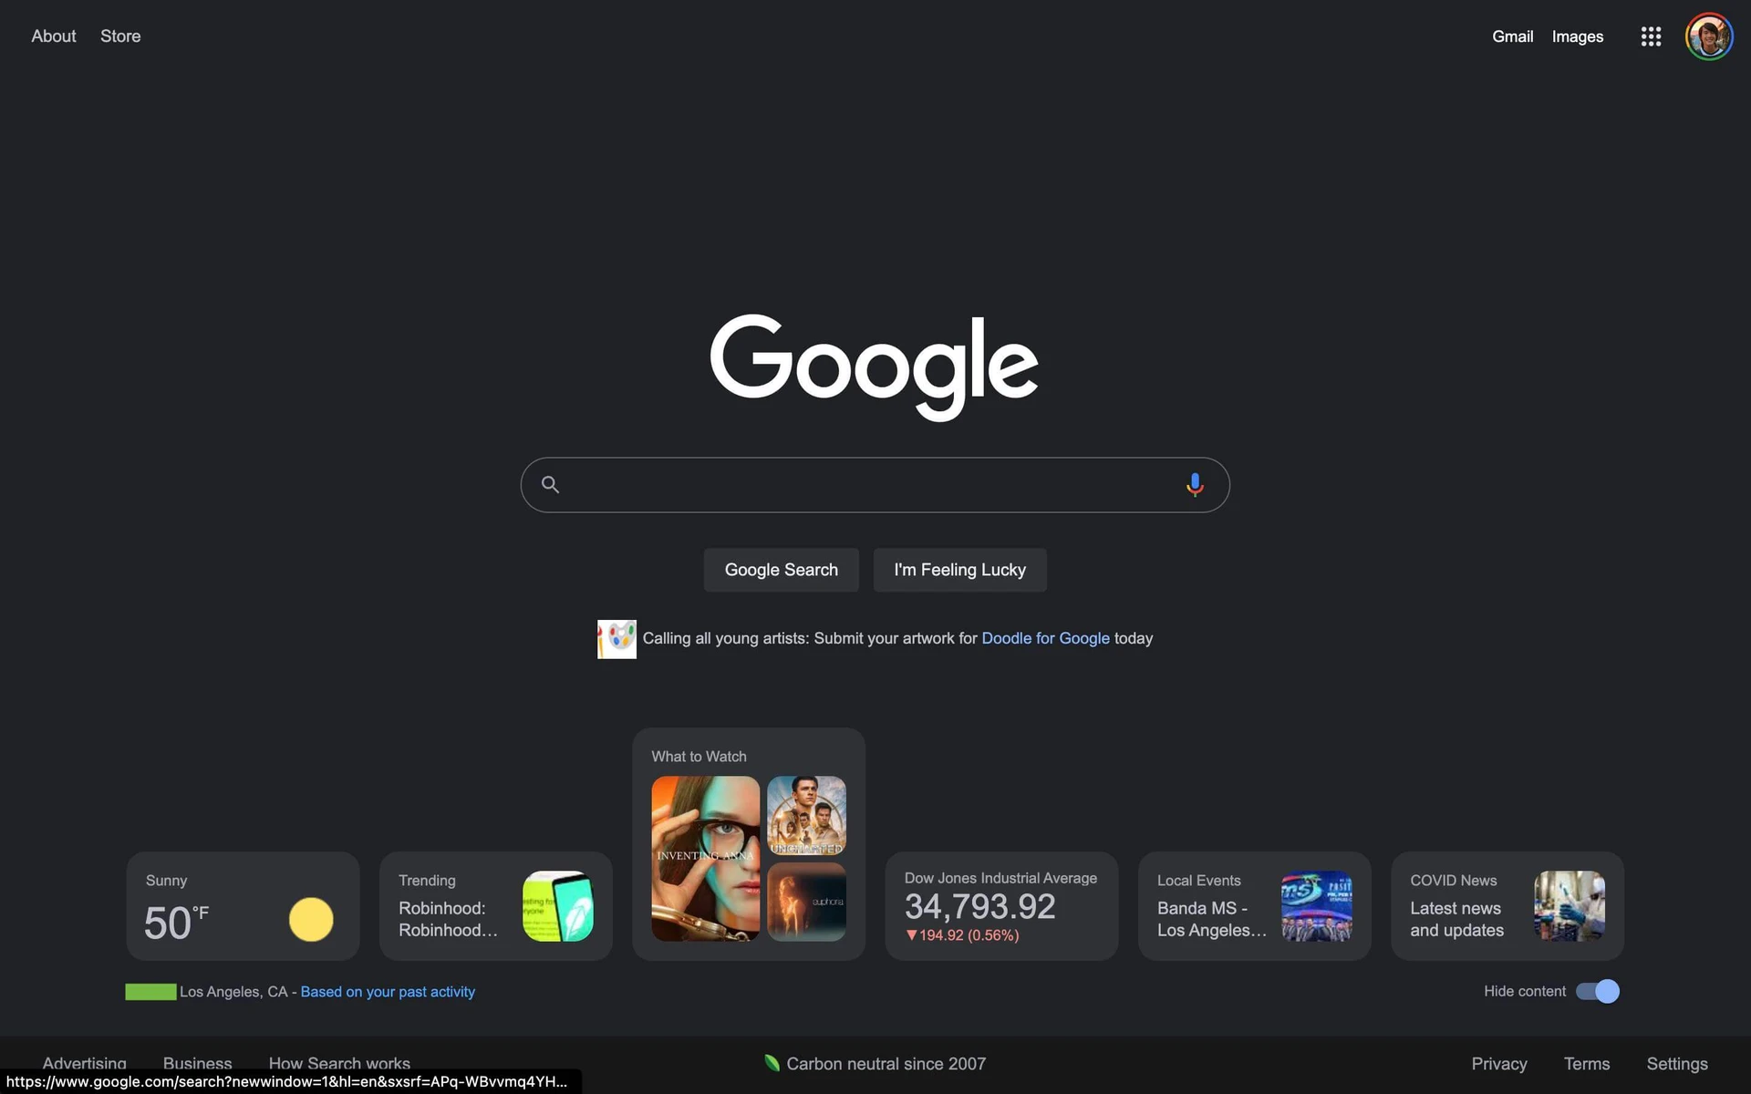Open Images from the top right
Viewport: 1751px width, 1094px height.
tap(1577, 36)
